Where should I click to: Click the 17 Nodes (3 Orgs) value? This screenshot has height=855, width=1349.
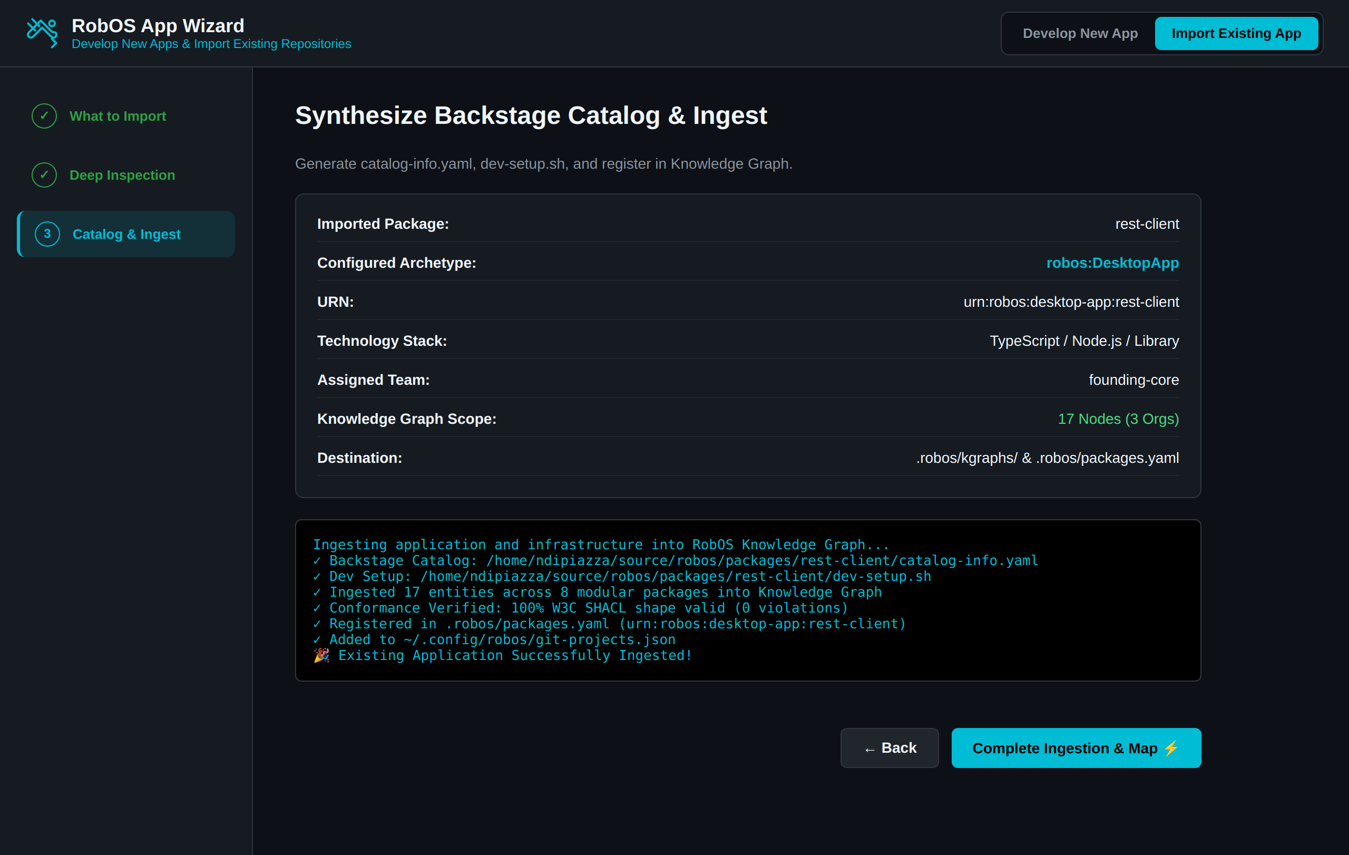[x=1118, y=419]
